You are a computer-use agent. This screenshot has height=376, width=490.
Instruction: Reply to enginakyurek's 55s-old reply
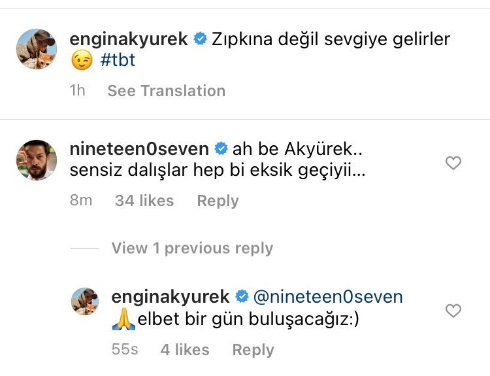[253, 350]
